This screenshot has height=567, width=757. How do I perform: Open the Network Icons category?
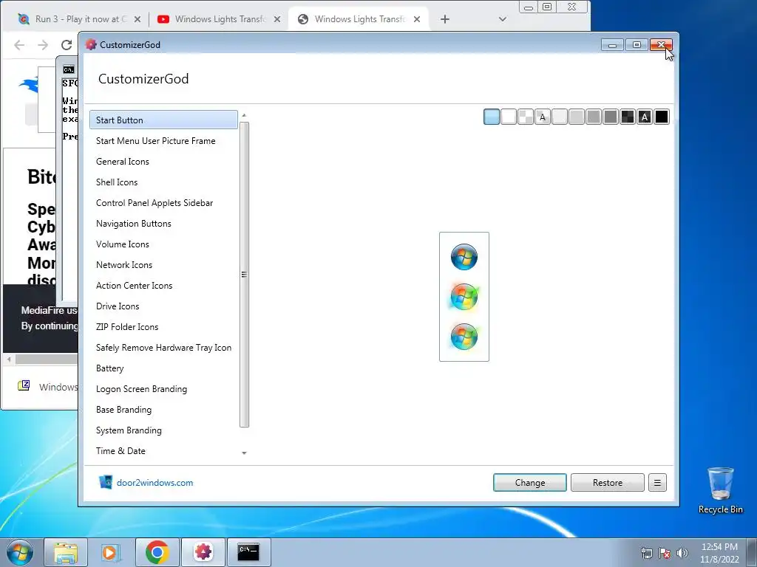163,265
